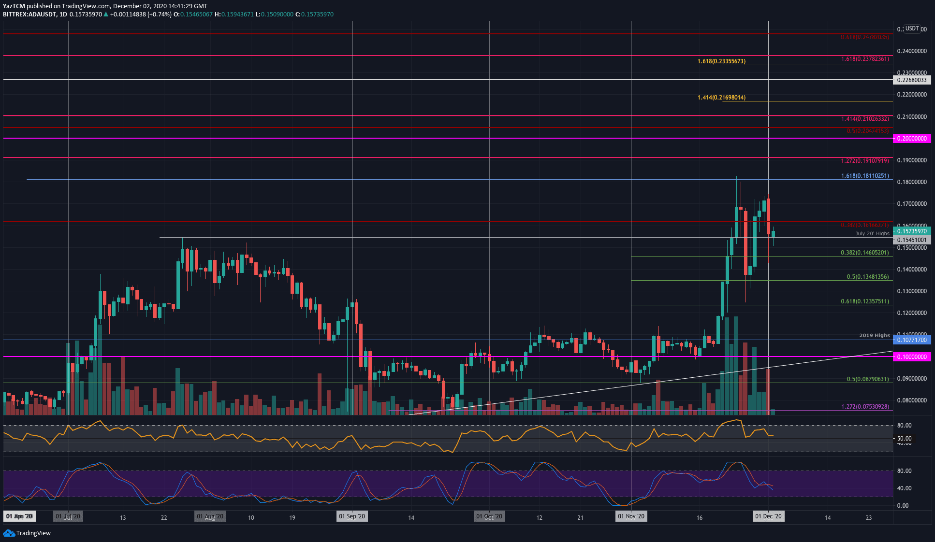The image size is (935, 542).
Task: Click the YazTCM author name
Action: (14, 6)
